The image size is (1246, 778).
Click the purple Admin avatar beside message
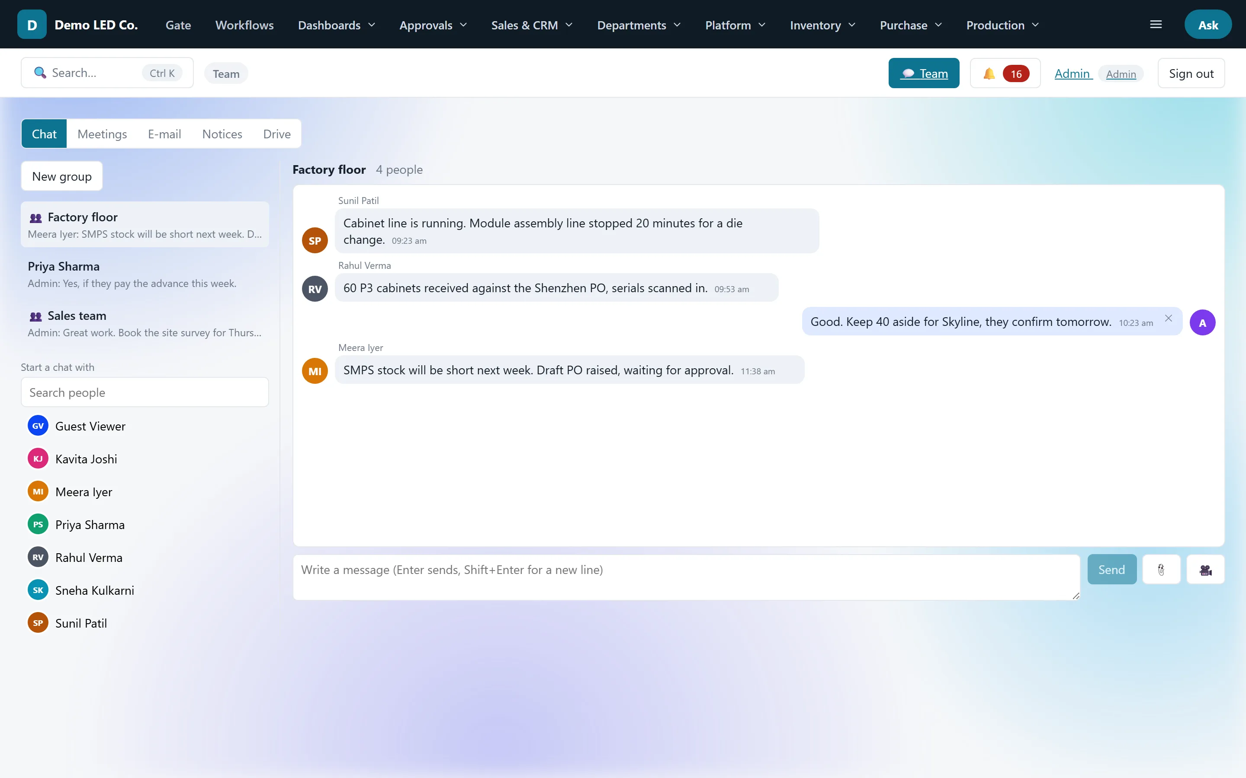[1202, 322]
